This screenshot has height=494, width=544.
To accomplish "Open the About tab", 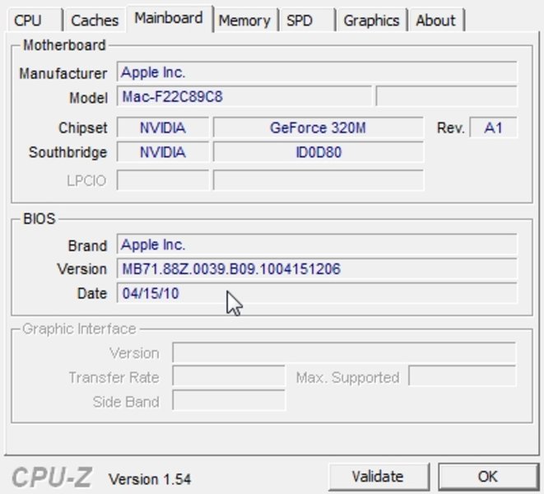I will point(436,20).
